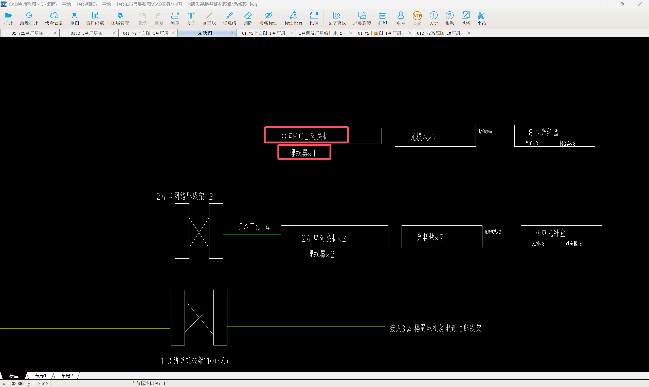
Task: Fit drawing with the full view icon
Action: 74,18
